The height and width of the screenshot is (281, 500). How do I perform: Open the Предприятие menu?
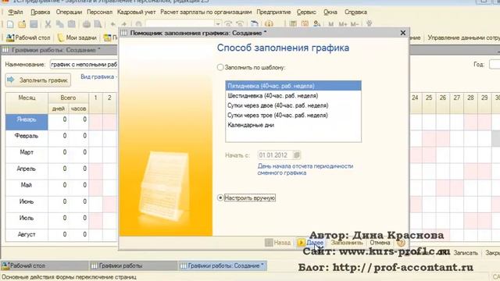click(x=273, y=12)
